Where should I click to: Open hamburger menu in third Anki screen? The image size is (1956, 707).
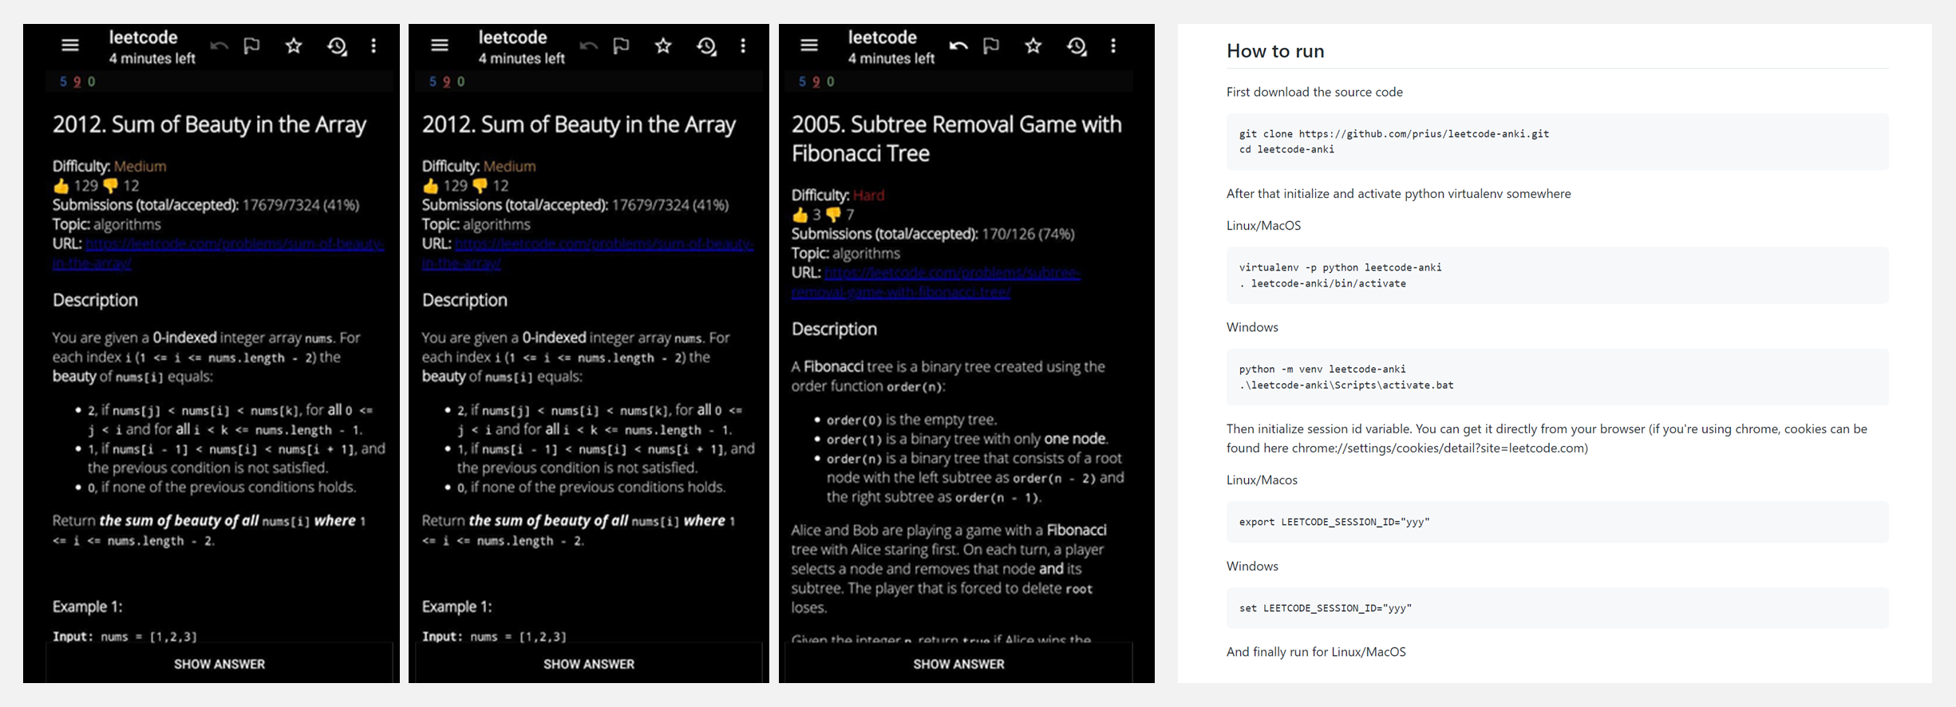click(x=809, y=46)
